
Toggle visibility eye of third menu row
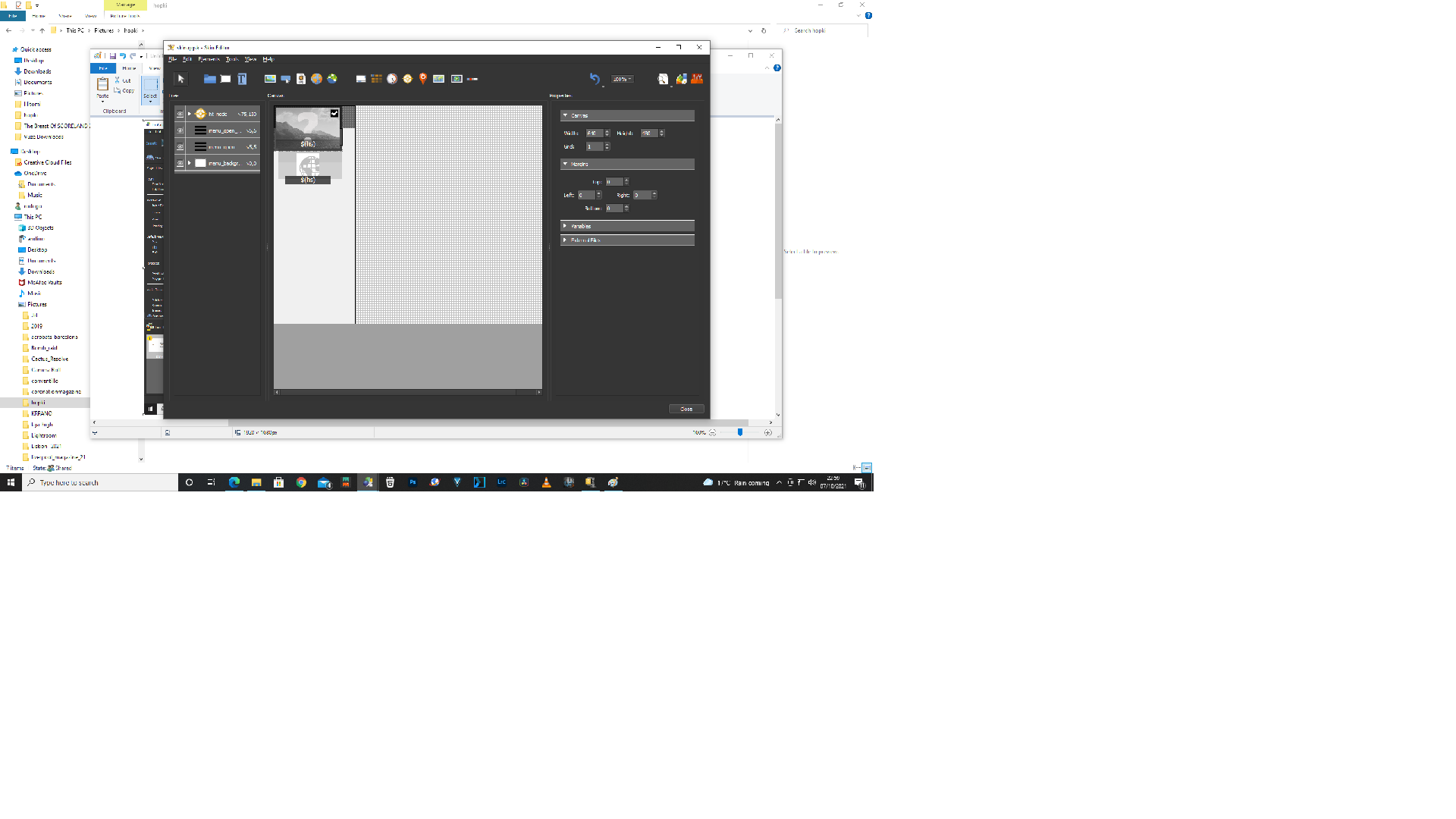point(180,147)
